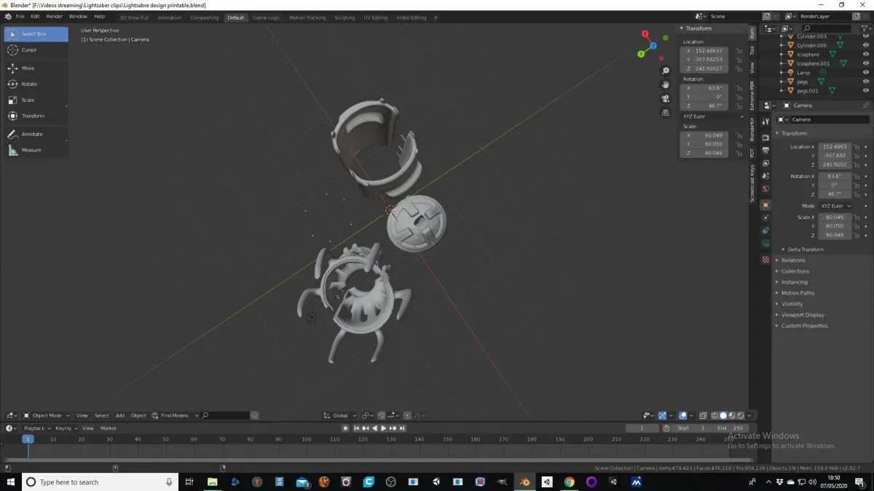Open the World properties tab
Viewport: 874px width, 491px height.
(x=765, y=189)
